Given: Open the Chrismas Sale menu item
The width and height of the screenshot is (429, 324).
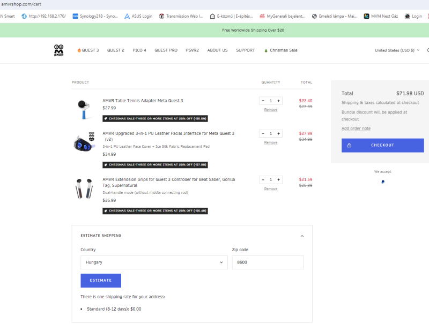Looking at the screenshot, I should 280,50.
